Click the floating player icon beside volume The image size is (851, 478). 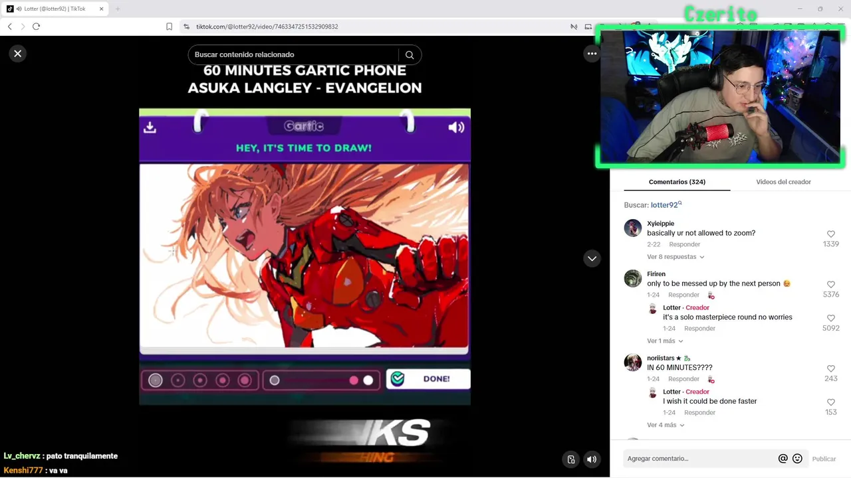pos(570,459)
